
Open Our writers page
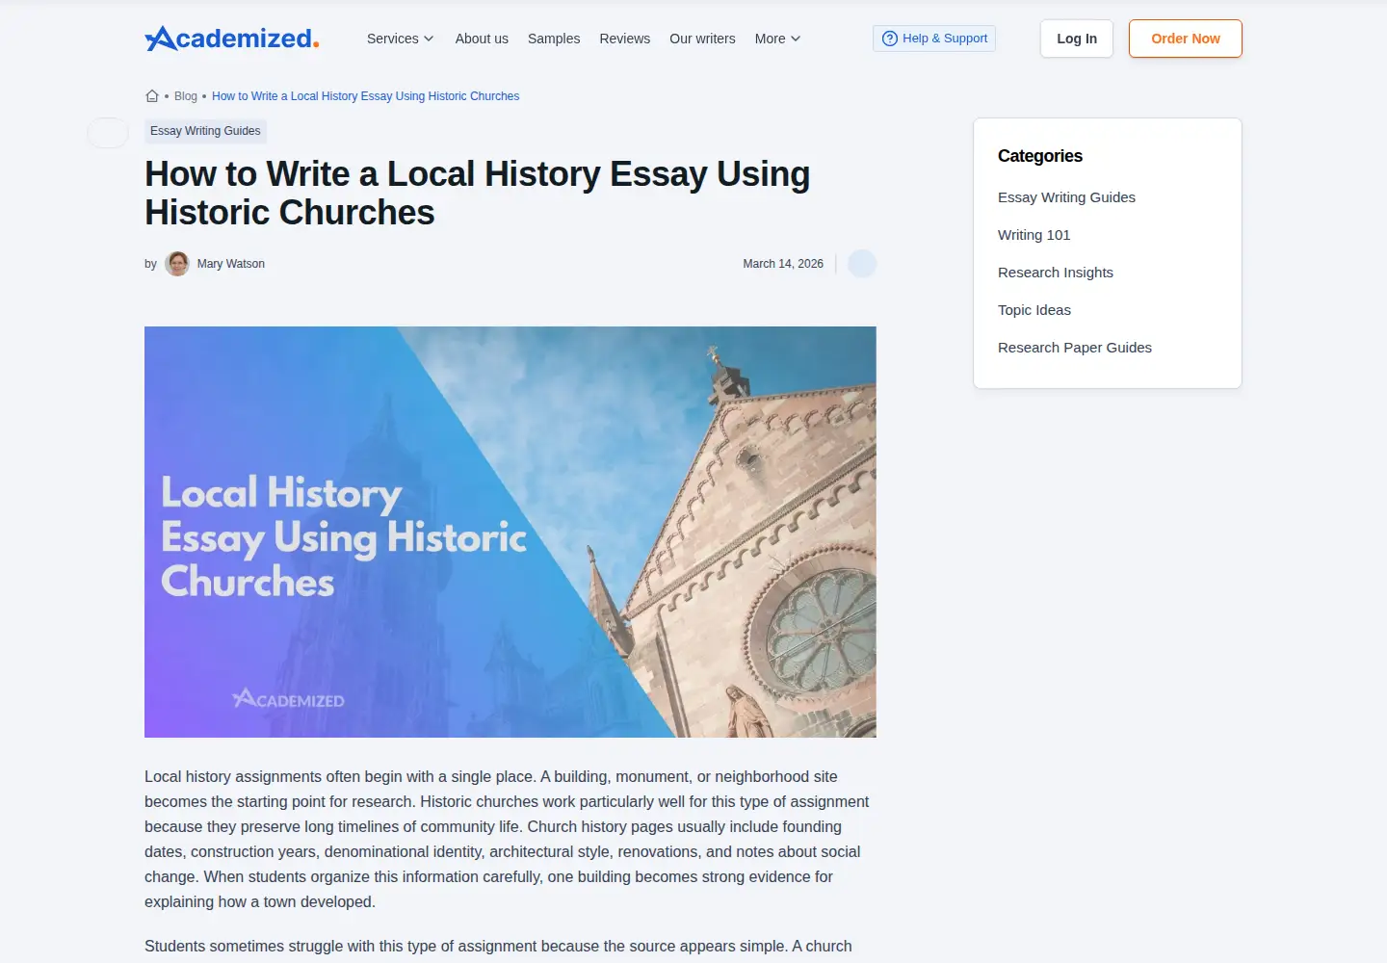(702, 39)
